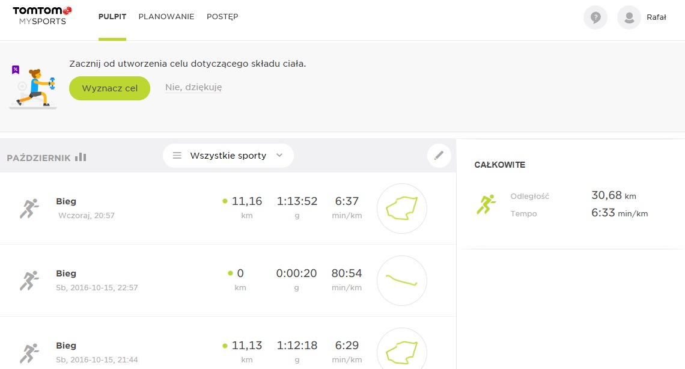Open the route map thumbnail of the 11,16 km run
This screenshot has width=685, height=369.
coord(402,209)
